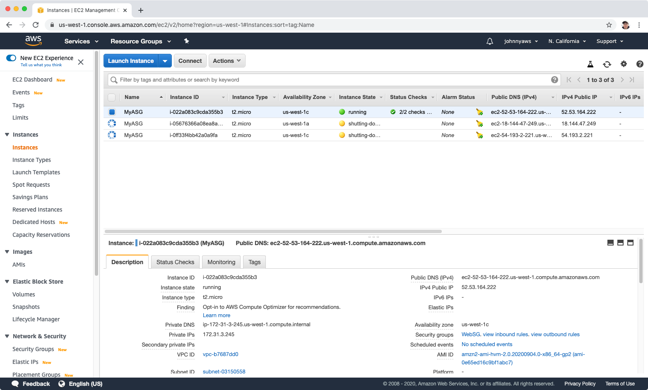This screenshot has width=648, height=390.
Task: Click the filter help icon in search bar
Action: tap(554, 80)
